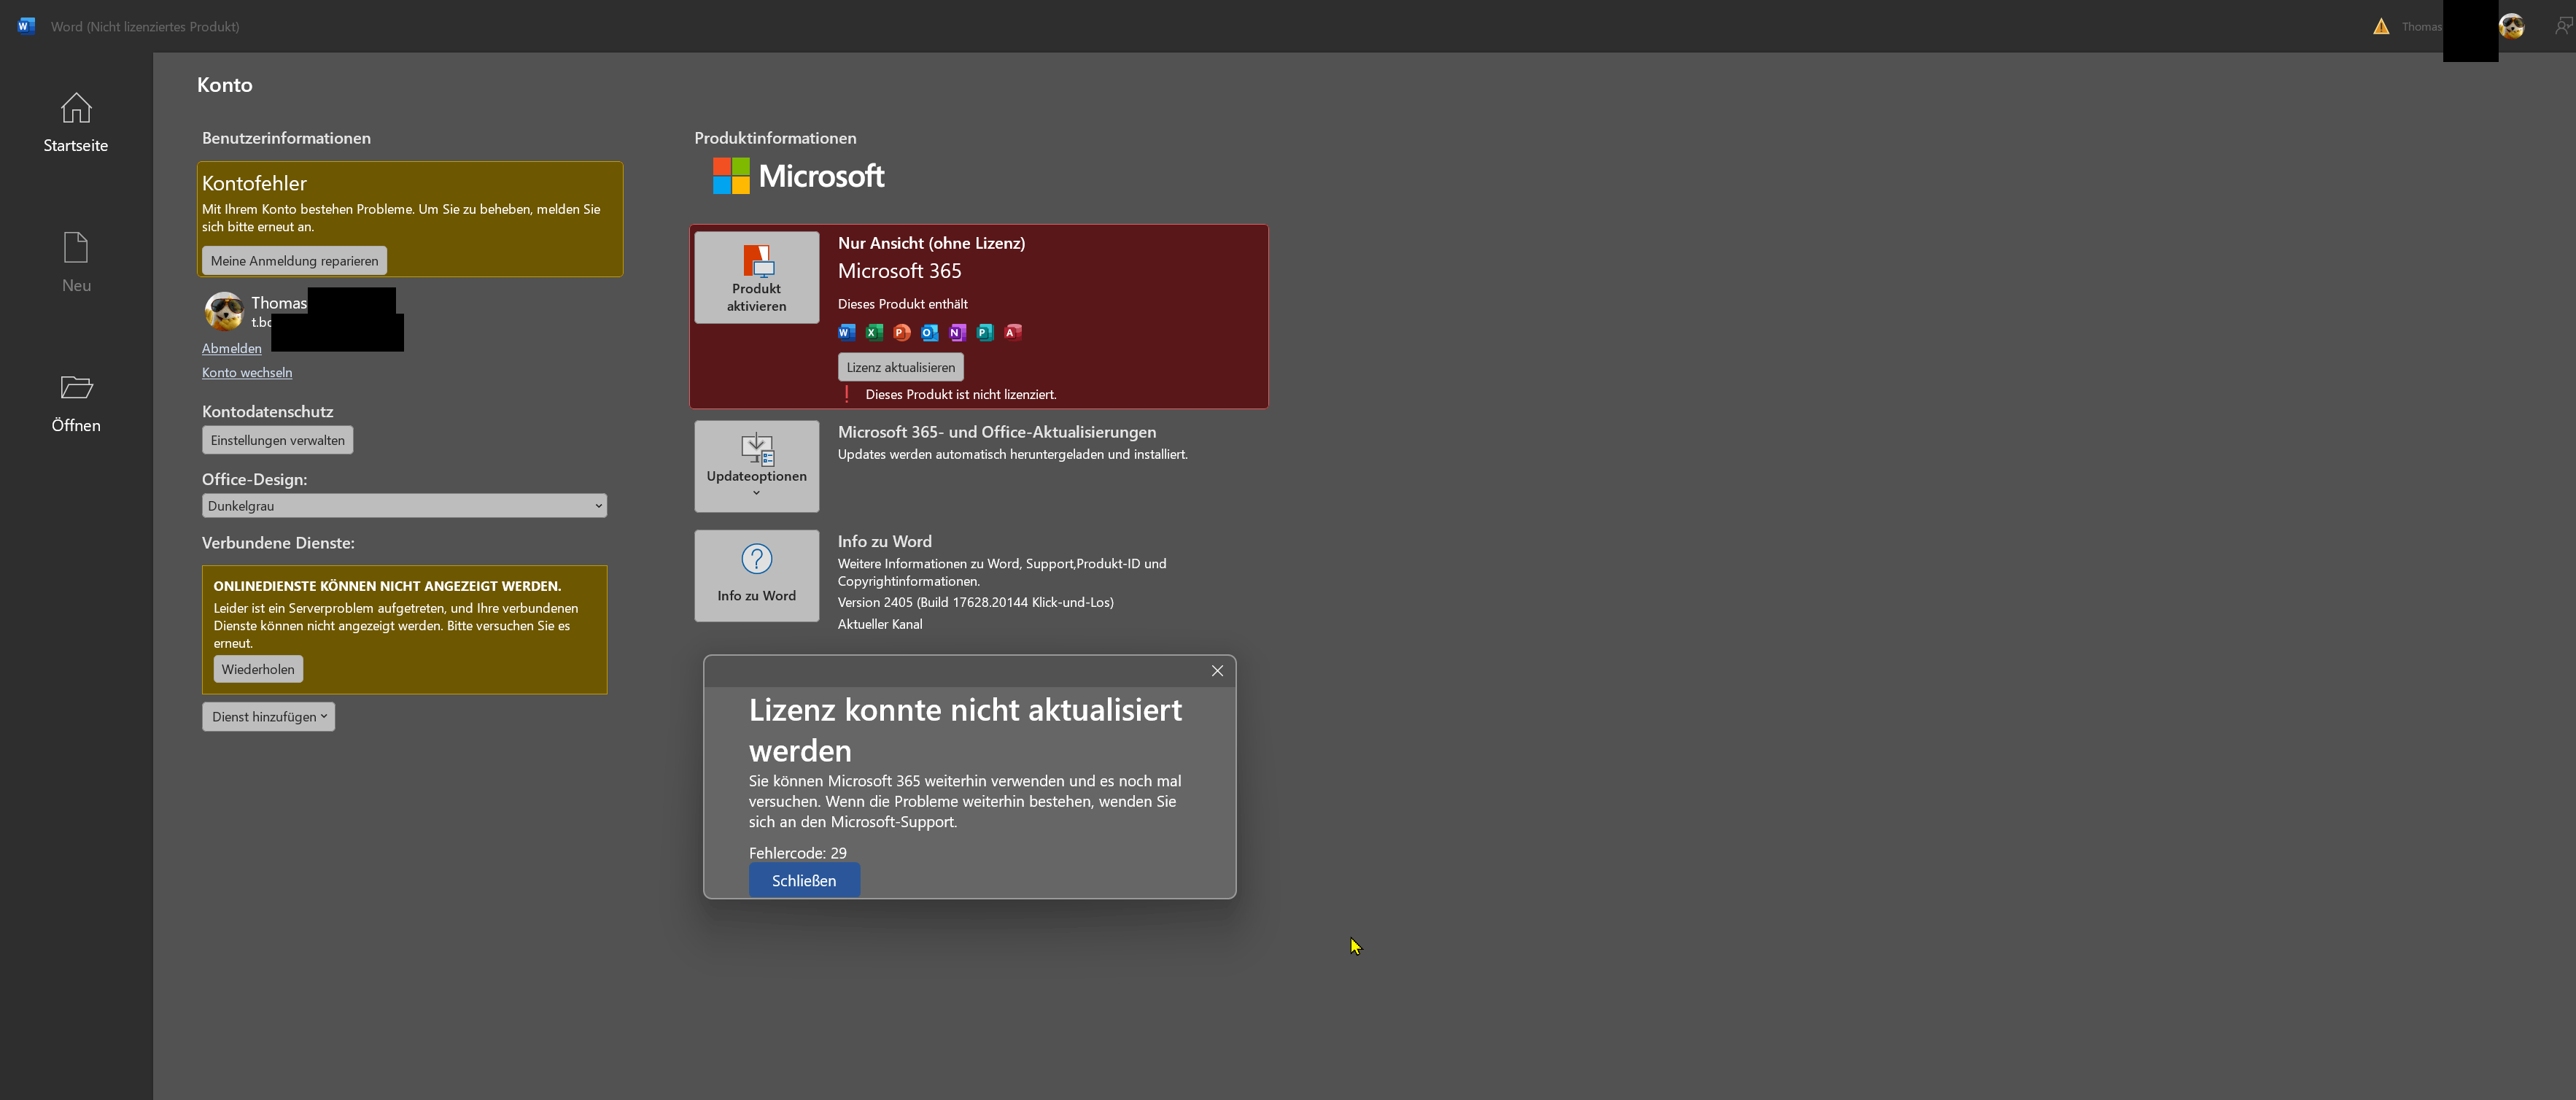2576x1100 pixels.
Task: Click the Konto wechseln link
Action: point(247,373)
